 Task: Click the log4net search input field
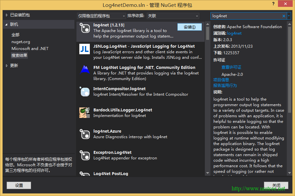pyautogui.click(x=246, y=16)
